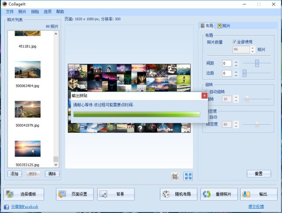
Task: Select thumbnail 500041979.jpg in photo list
Action: coord(27,109)
